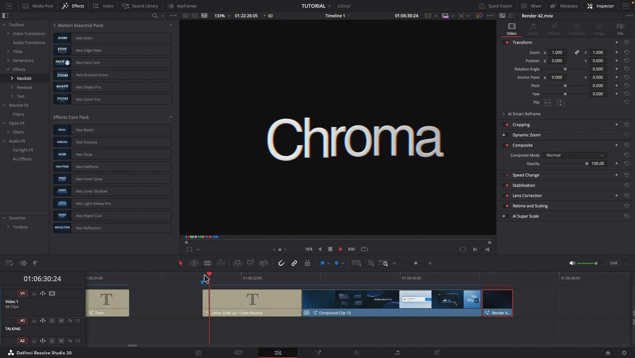Switch to the Audio inspector tab
Screen dimensions: 635x358
[x=533, y=29]
